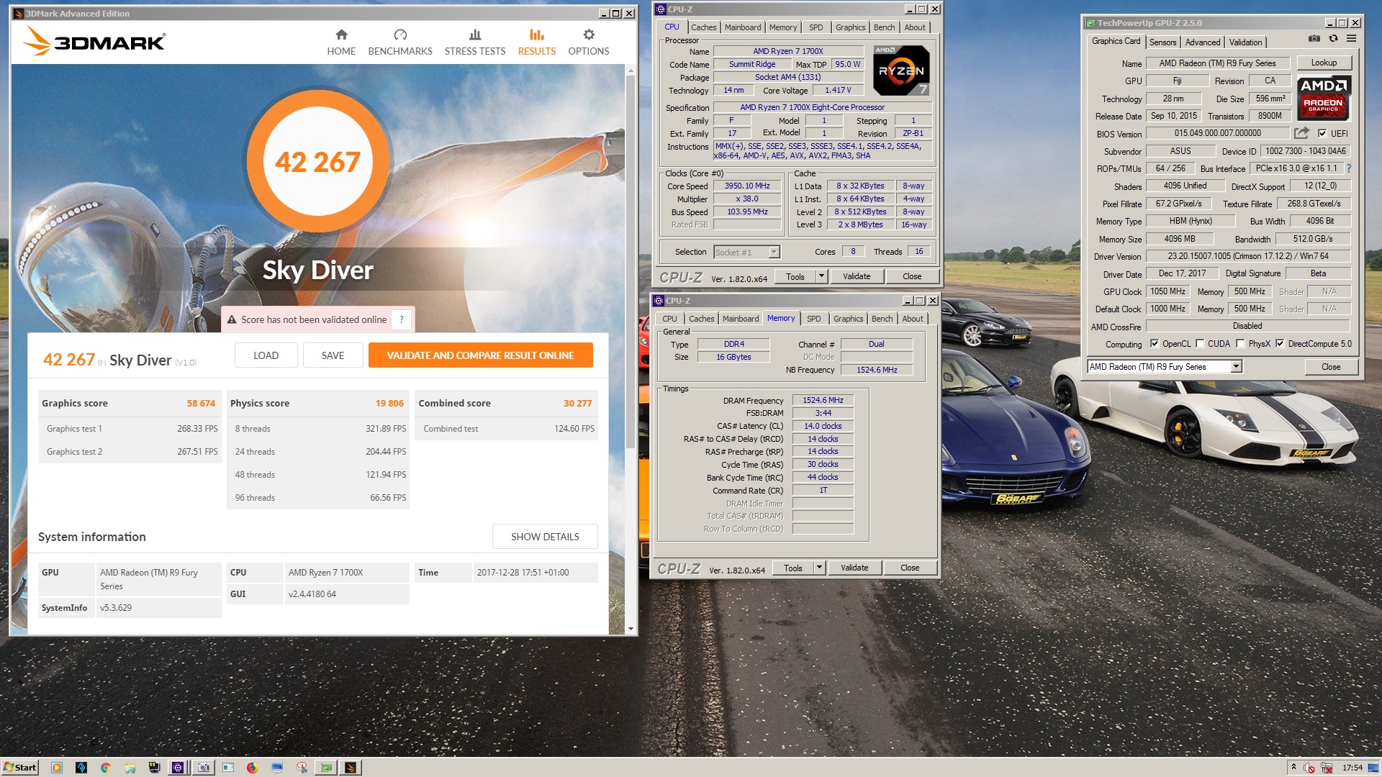The height and width of the screenshot is (777, 1382).
Task: Click Close button in lower CPU-Z
Action: coord(910,568)
